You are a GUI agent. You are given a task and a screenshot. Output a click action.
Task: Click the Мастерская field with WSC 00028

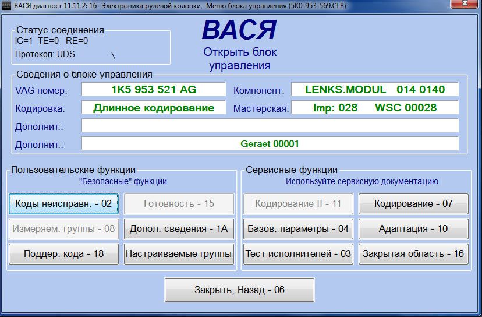pyautogui.click(x=374, y=108)
